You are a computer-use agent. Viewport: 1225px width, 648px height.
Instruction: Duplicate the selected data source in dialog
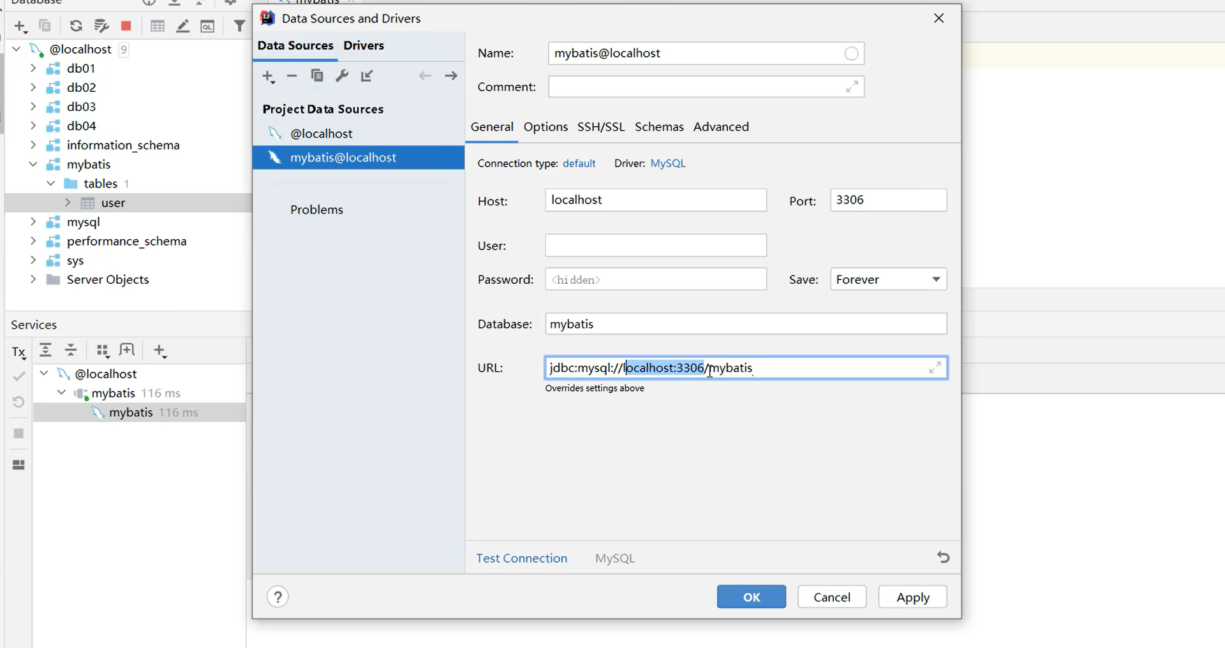coord(317,76)
